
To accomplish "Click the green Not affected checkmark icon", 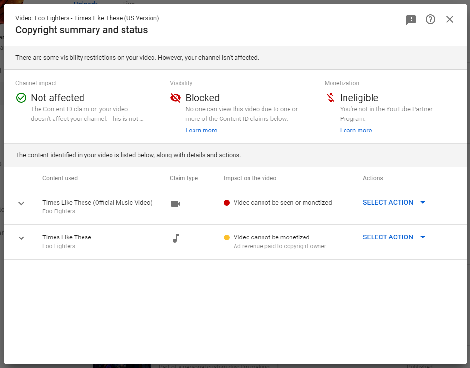I will point(21,98).
